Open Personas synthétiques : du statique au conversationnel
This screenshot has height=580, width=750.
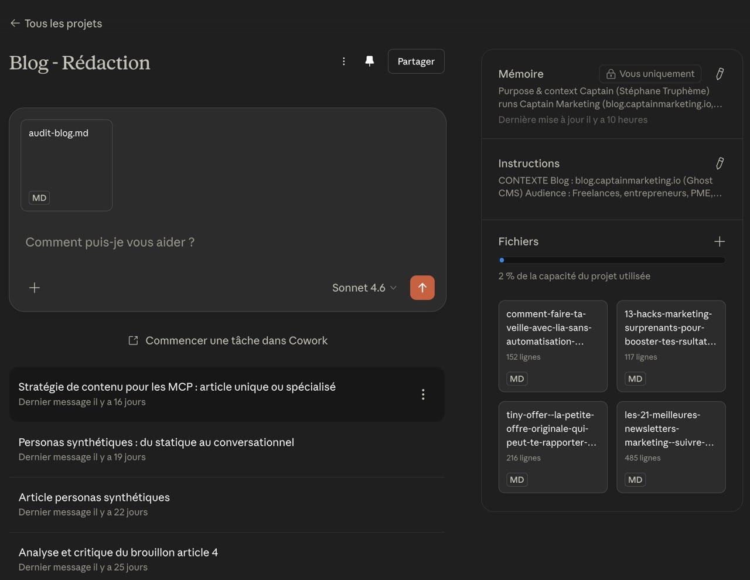[x=227, y=449]
